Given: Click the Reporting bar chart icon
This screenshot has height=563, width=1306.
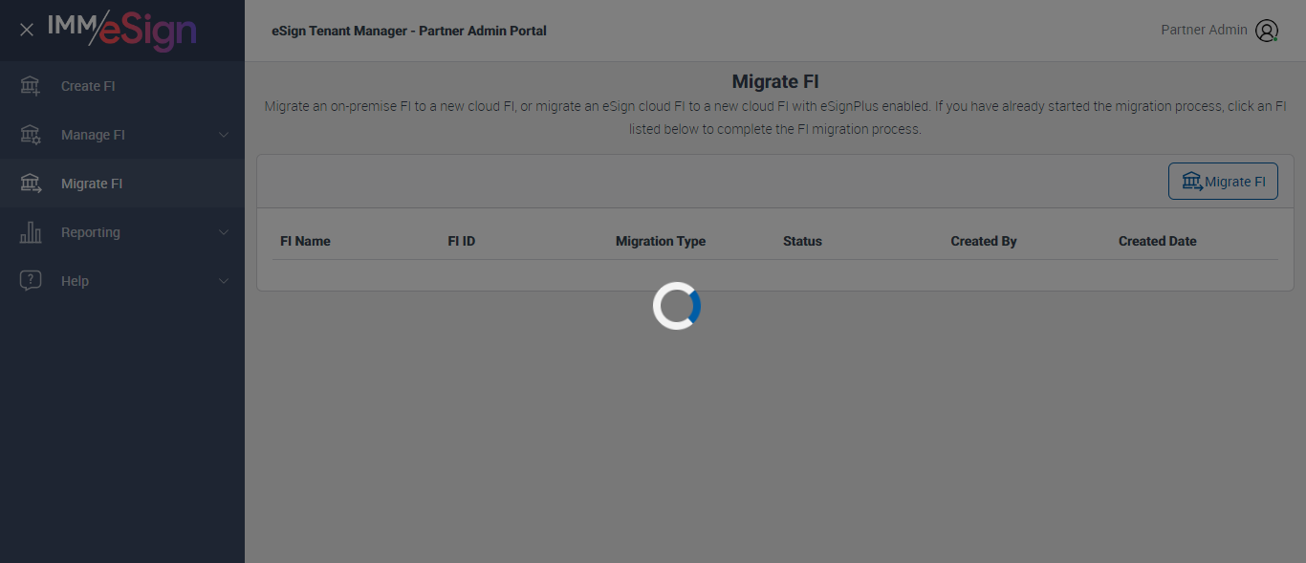Looking at the screenshot, I should click(31, 232).
